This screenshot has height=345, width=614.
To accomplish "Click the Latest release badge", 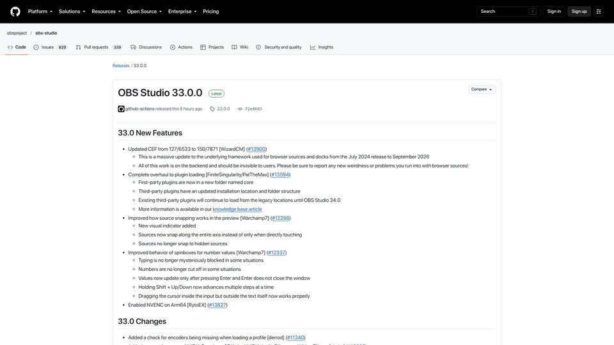I will [216, 93].
